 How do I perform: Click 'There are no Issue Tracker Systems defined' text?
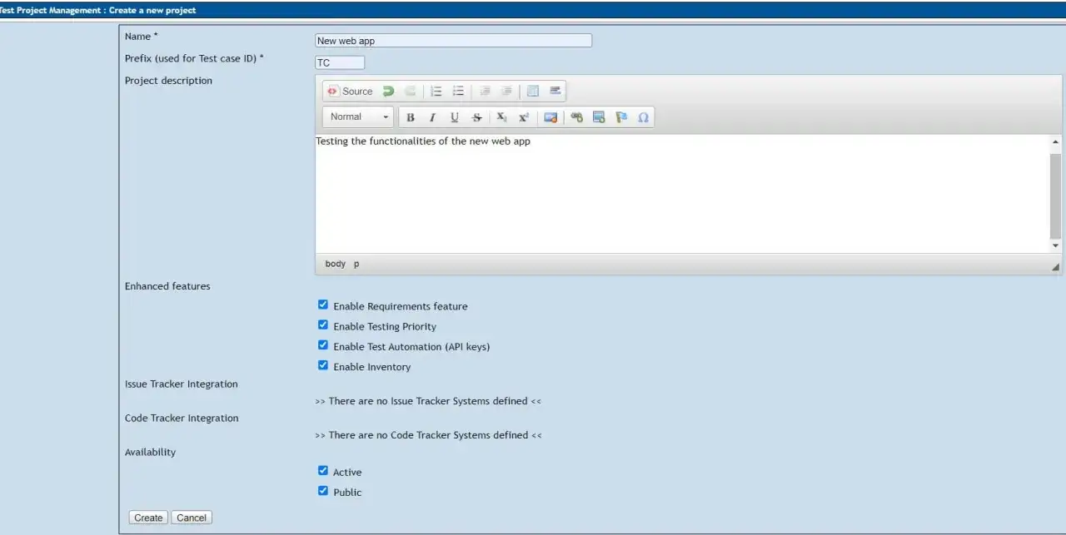tap(428, 401)
